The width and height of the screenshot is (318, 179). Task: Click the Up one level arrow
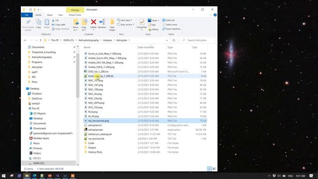[41, 40]
